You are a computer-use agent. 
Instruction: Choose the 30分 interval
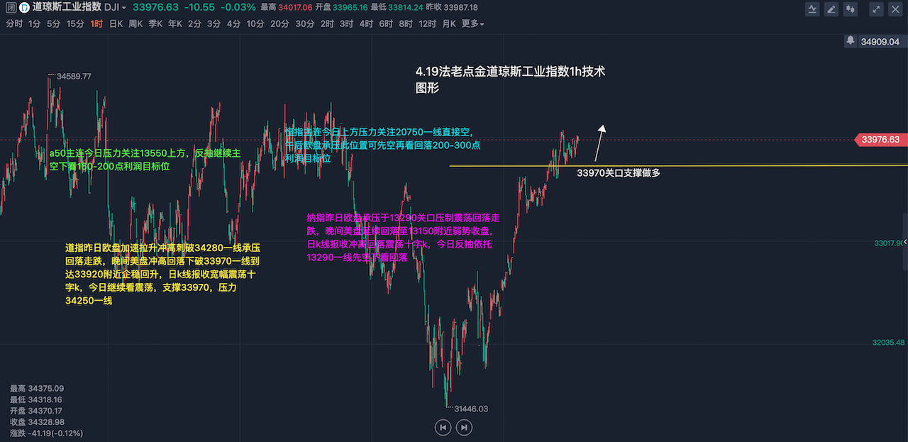[x=304, y=23]
